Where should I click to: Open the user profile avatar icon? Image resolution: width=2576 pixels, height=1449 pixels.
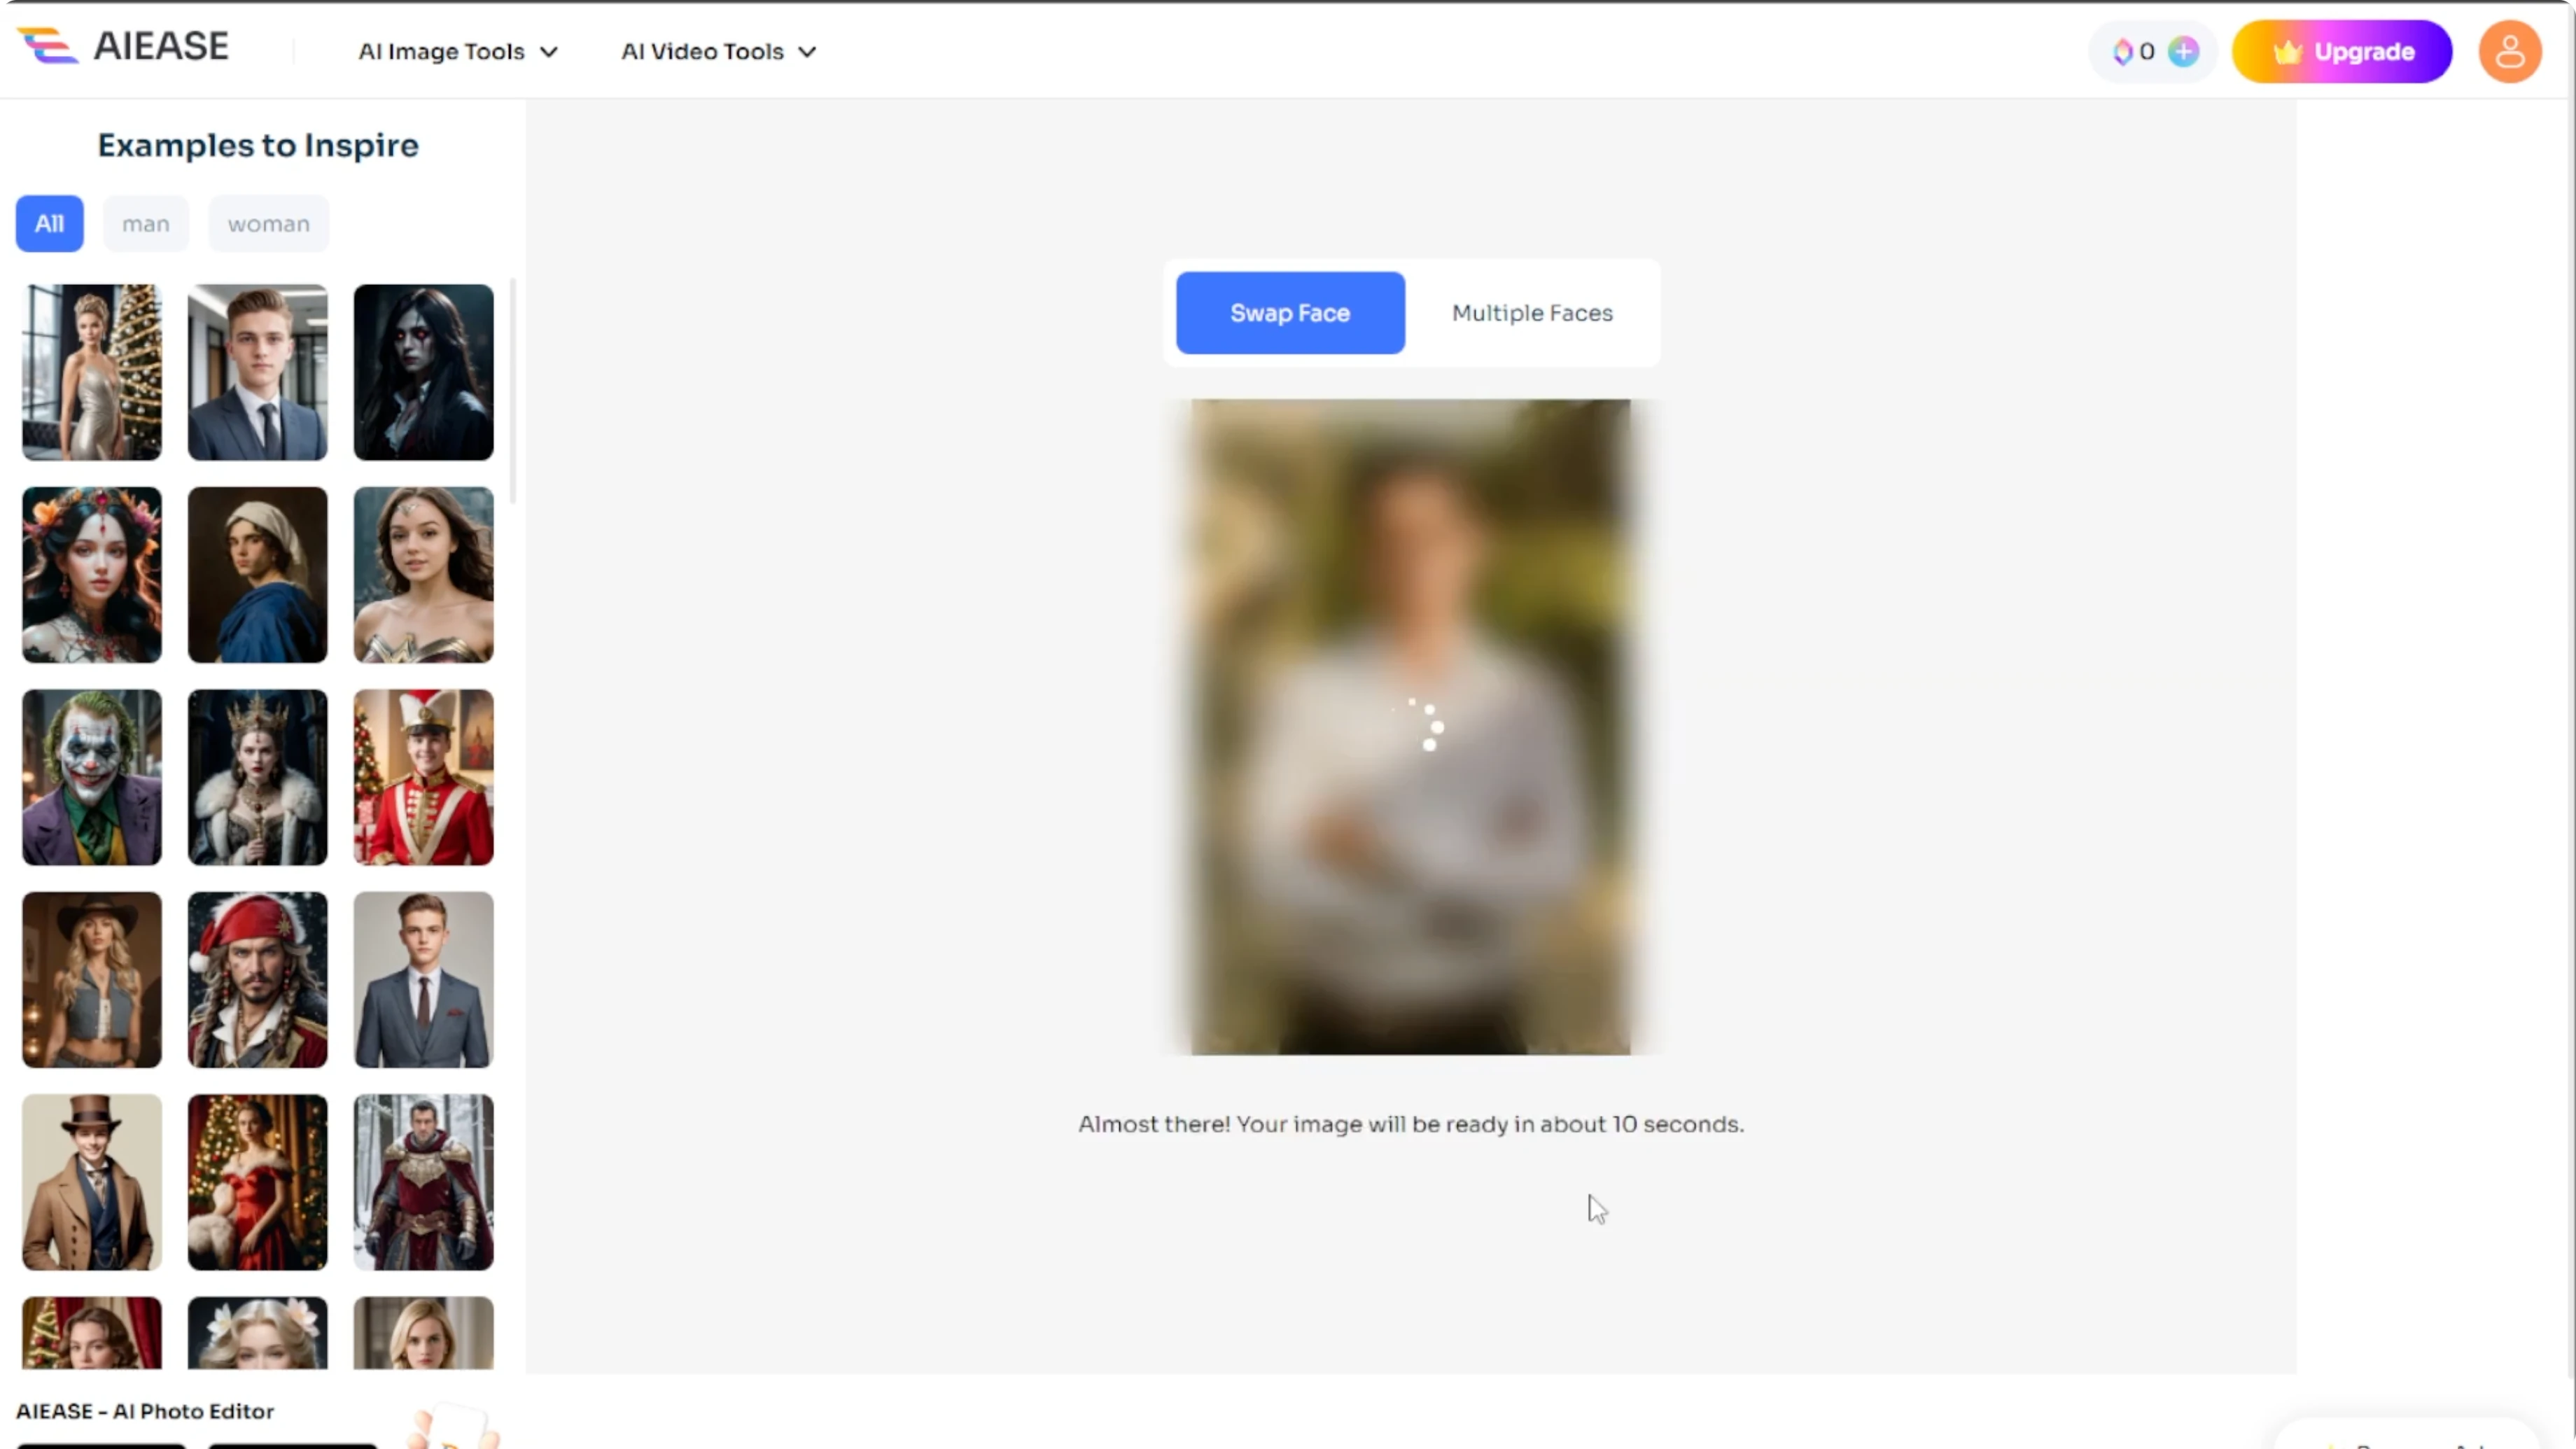pos(2509,52)
